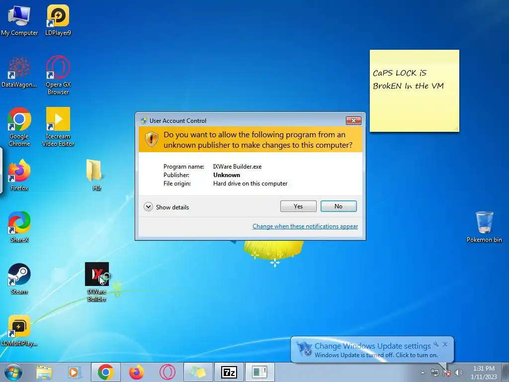Open the Pokemon bin recycle bin

pyautogui.click(x=484, y=227)
